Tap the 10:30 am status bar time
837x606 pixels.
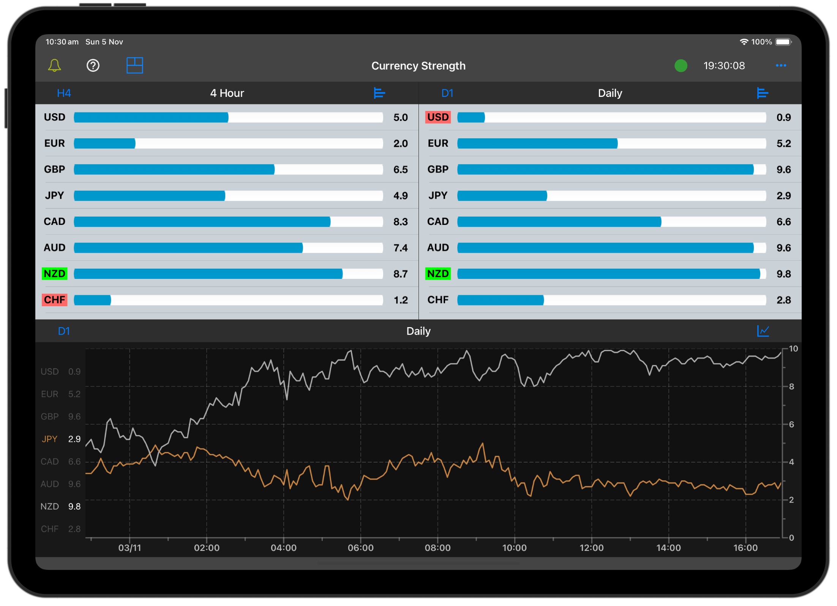point(62,42)
